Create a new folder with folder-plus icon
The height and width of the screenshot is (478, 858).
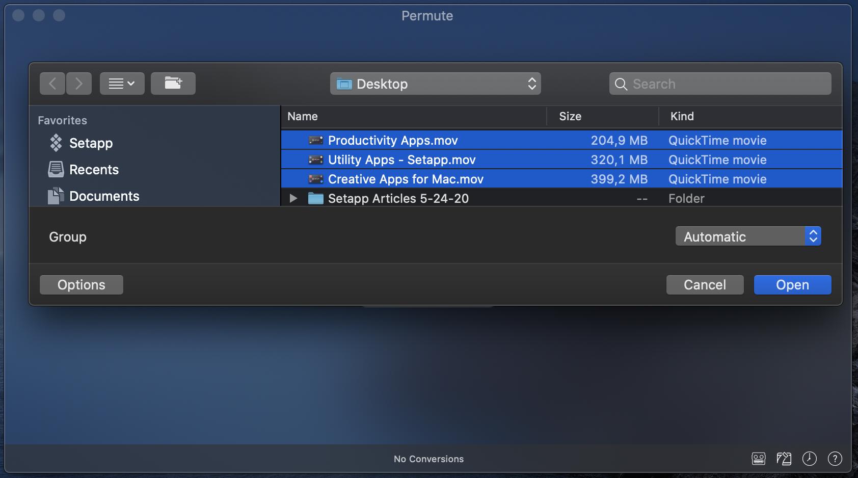pyautogui.click(x=173, y=84)
